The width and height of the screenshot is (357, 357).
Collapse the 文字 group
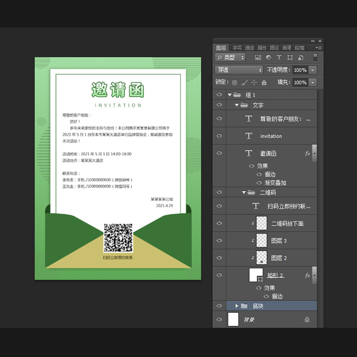tap(237, 105)
